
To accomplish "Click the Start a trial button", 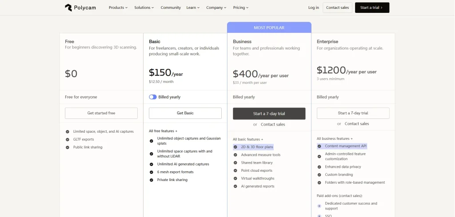I will (372, 8).
